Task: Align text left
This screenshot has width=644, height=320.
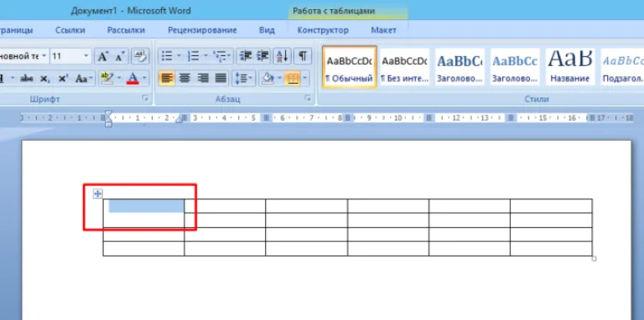Action: click(x=167, y=79)
